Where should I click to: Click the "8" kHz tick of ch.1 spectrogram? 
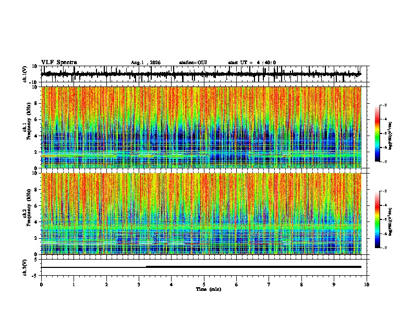pyautogui.click(x=36, y=103)
